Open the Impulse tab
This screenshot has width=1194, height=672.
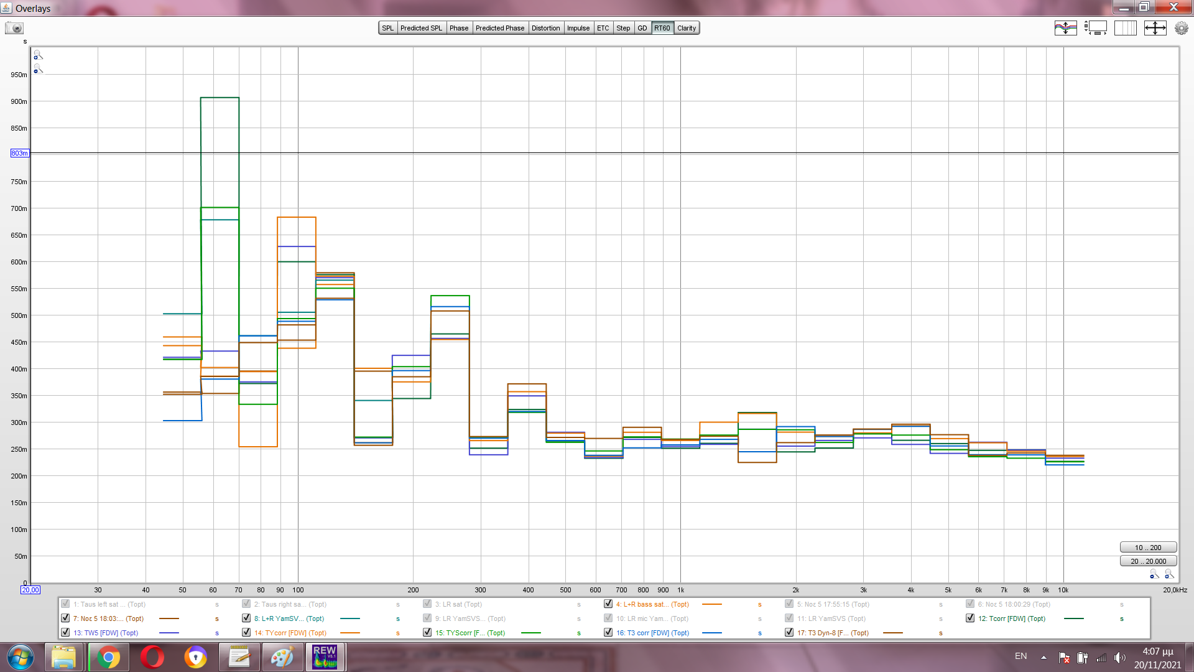(578, 28)
